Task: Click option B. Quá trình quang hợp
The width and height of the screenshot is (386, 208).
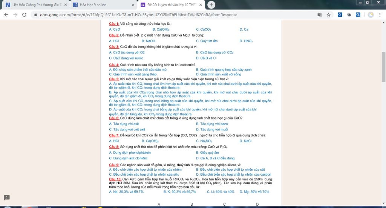Action: (x=224, y=70)
